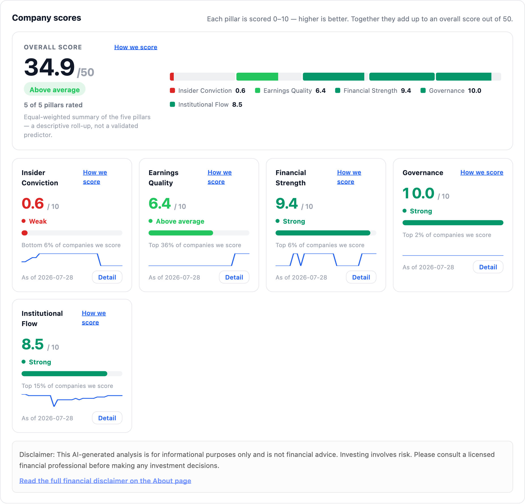Click Detail button on Financial Strength card
This screenshot has height=504, width=525.
point(361,277)
